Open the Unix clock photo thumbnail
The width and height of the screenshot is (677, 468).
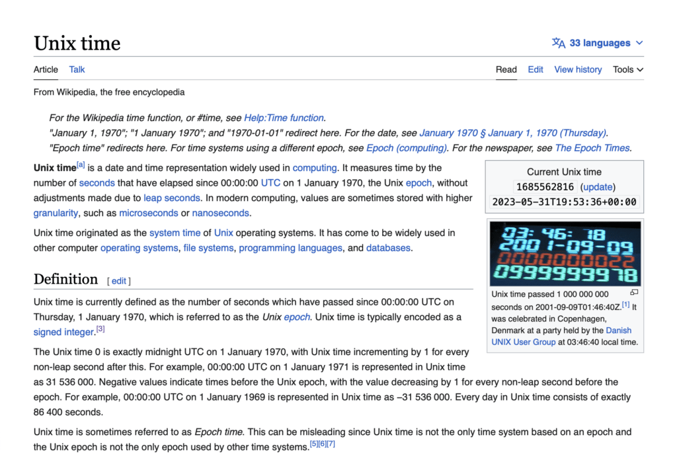point(565,253)
